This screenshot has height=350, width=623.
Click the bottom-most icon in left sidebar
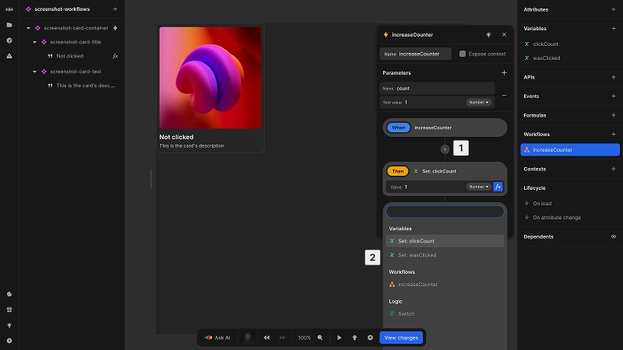(9, 341)
